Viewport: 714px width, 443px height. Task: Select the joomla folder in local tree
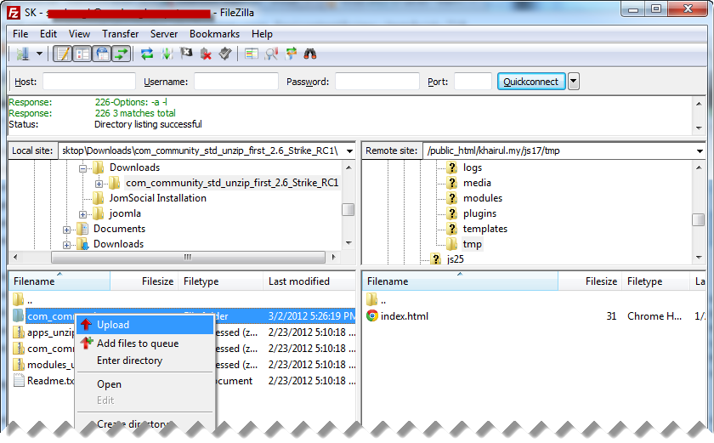[x=125, y=213]
